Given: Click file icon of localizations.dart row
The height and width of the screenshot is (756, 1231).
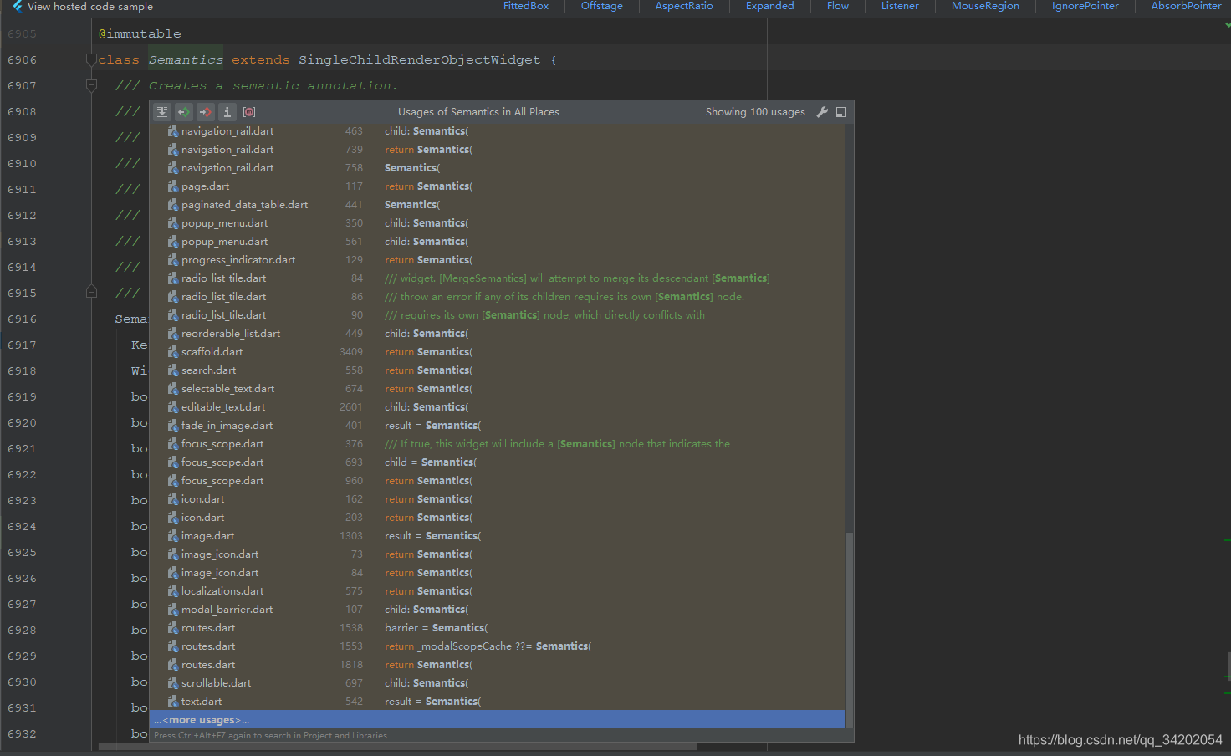Looking at the screenshot, I should [x=173, y=591].
